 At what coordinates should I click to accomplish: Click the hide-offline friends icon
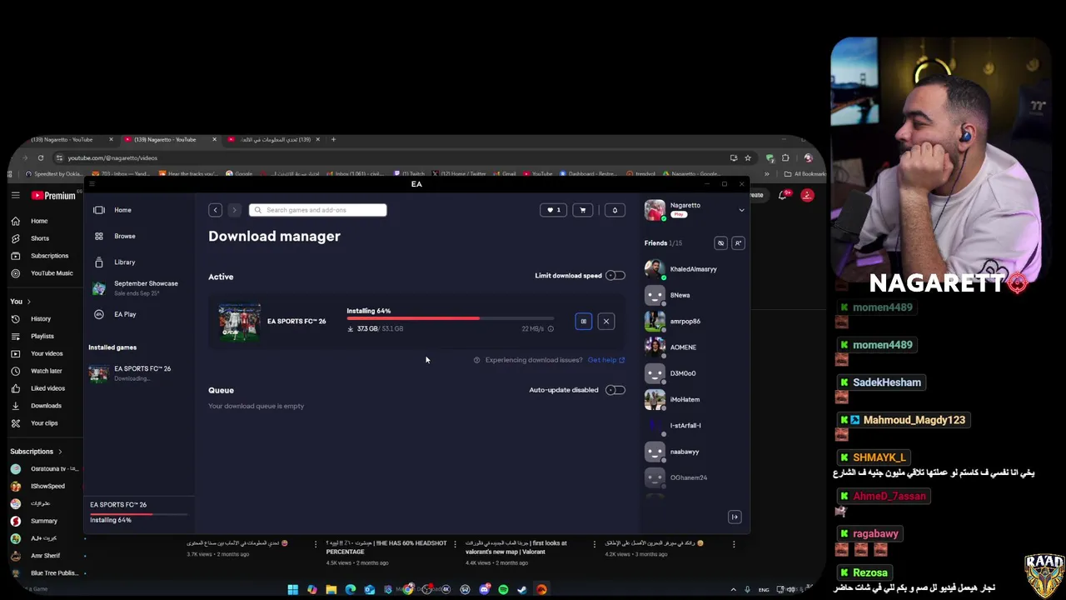[x=720, y=243]
